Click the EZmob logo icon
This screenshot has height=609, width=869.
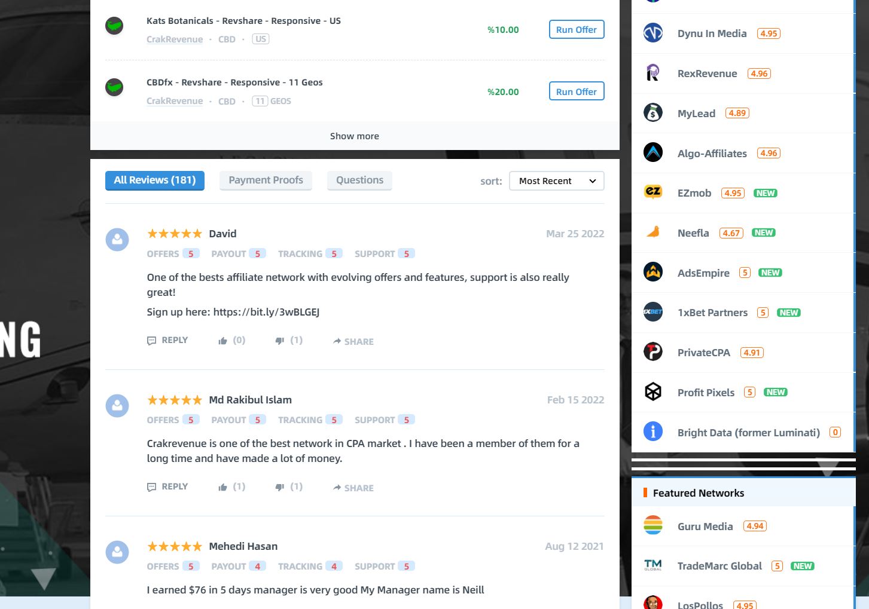[652, 192]
